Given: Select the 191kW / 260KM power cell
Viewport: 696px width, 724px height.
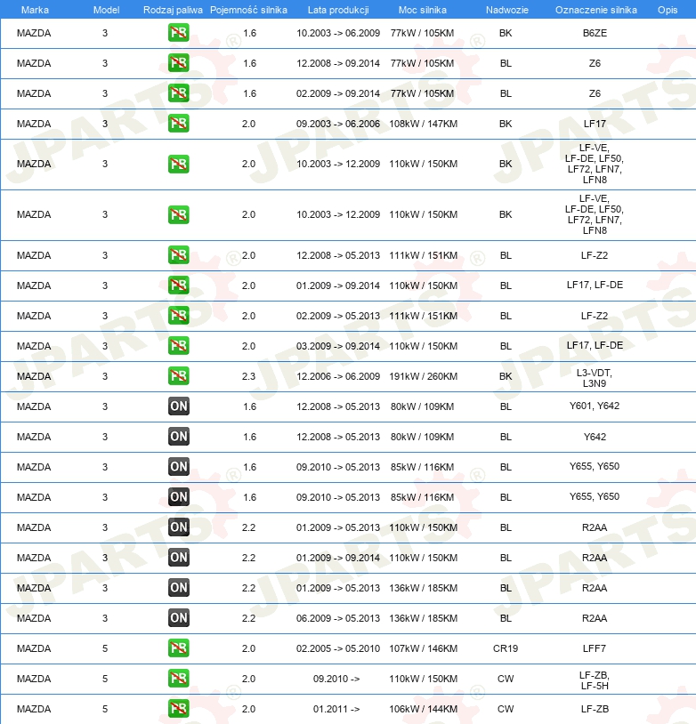Looking at the screenshot, I should pyautogui.click(x=423, y=376).
